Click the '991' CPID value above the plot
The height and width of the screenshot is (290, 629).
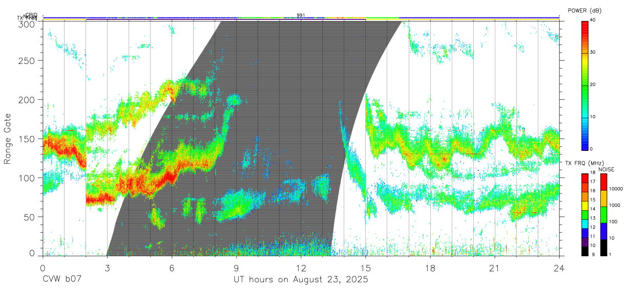pyautogui.click(x=301, y=15)
